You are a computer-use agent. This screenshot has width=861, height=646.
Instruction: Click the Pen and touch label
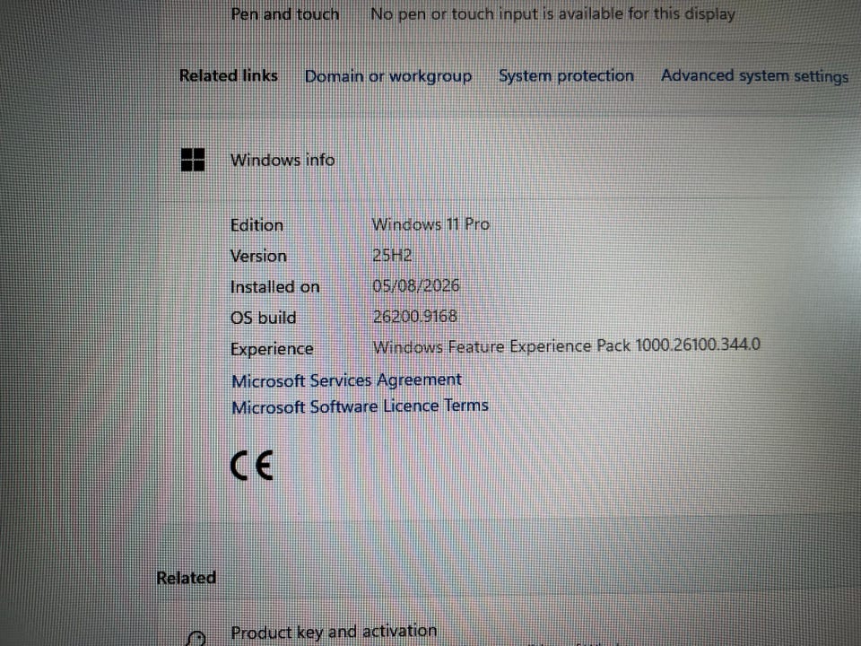point(285,13)
